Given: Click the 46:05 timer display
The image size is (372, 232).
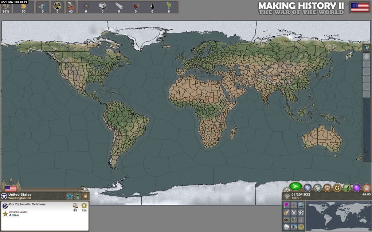Looking at the screenshot, I should point(367,194).
